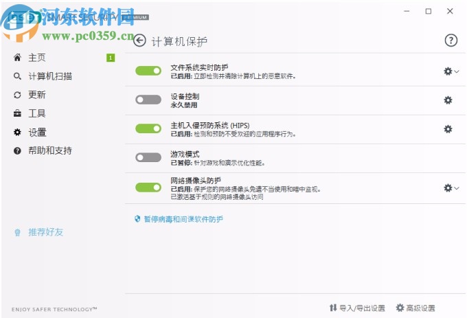Click the home icon next to 主页

[x=17, y=58]
